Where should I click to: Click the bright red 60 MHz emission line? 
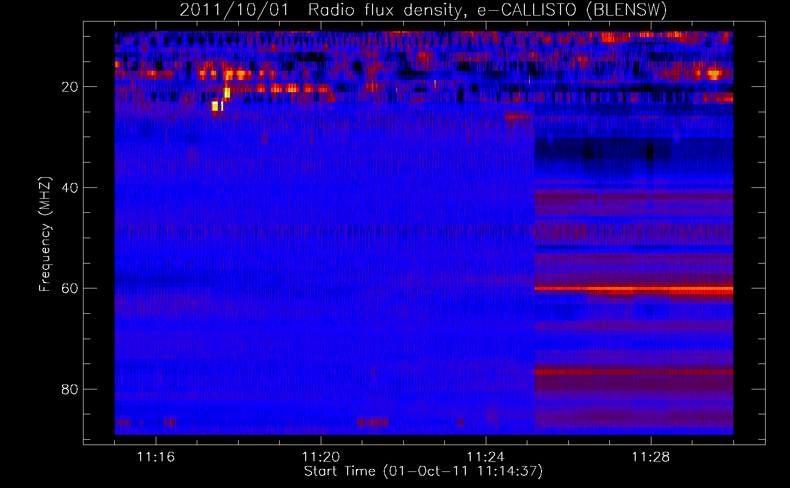coord(634,288)
